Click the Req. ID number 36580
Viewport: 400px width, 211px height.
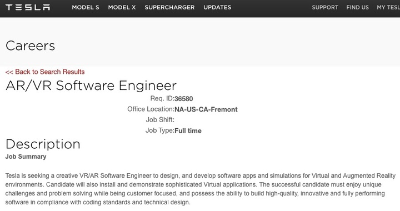point(184,99)
